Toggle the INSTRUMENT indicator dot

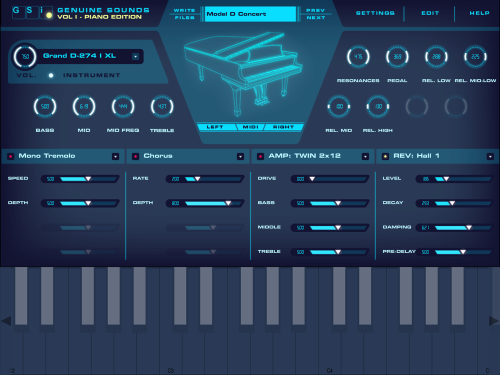coord(51,75)
